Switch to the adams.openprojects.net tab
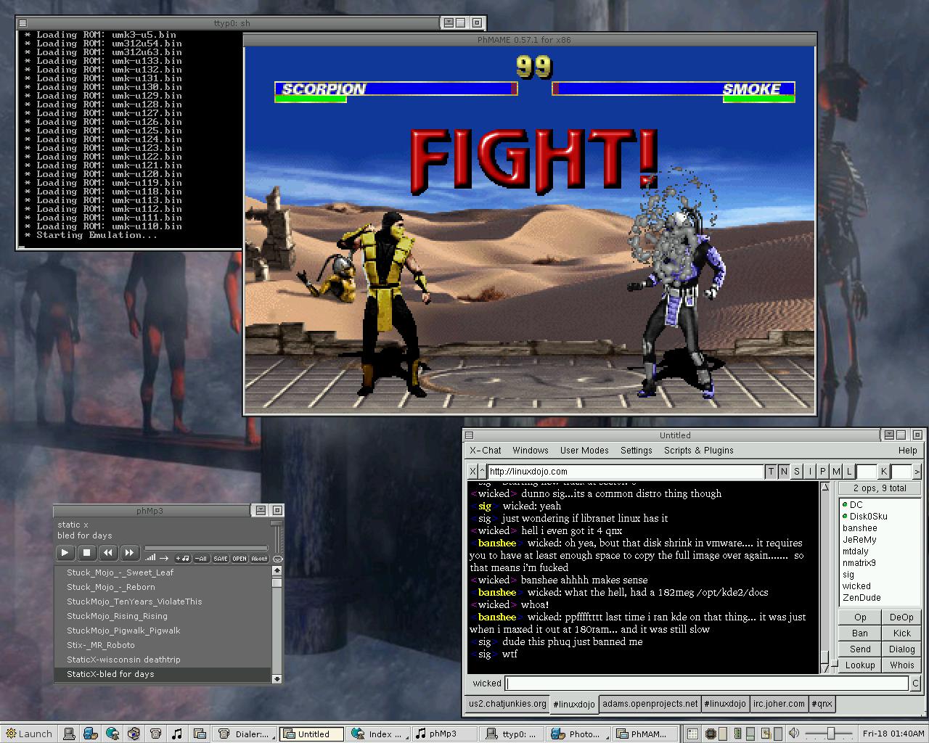Screen dimensions: 929x743 650,704
